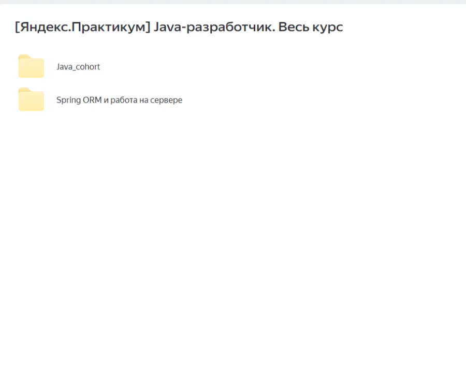The image size is (466, 368).
Task: Click the word 'сервере' in the folder name
Action: [167, 100]
